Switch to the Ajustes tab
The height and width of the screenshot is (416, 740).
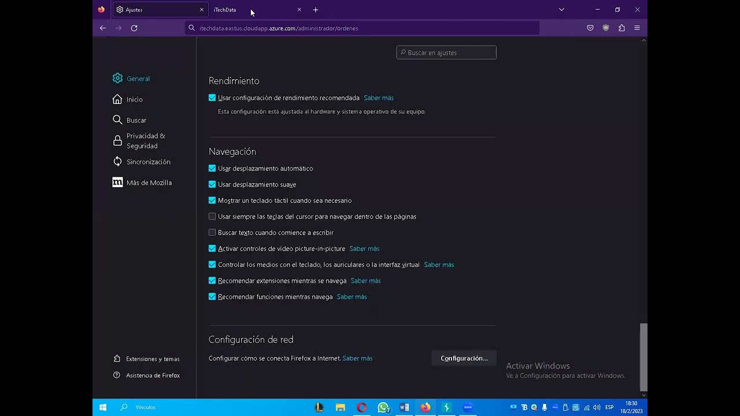(x=160, y=10)
